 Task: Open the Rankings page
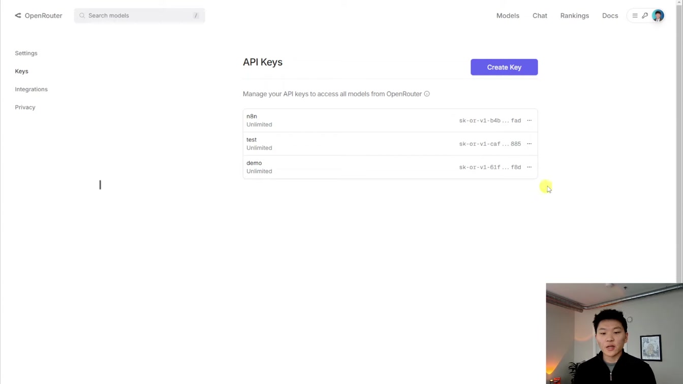coord(575,16)
